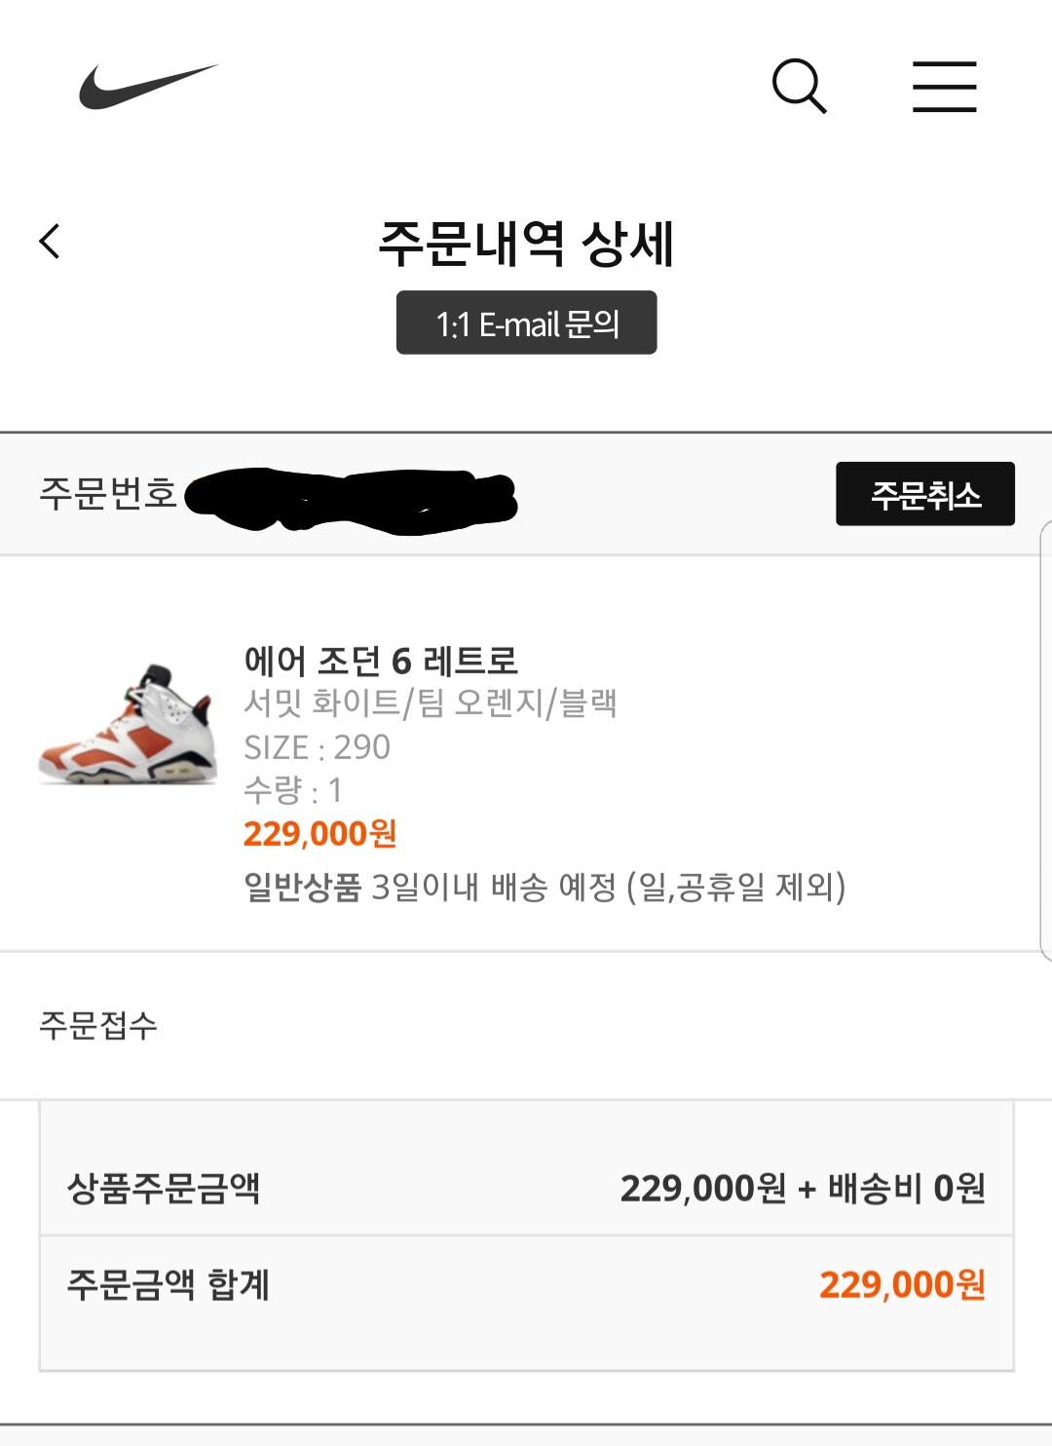The height and width of the screenshot is (1446, 1052).
Task: Click the orange total 229,000원 amount
Action: coord(902,1285)
